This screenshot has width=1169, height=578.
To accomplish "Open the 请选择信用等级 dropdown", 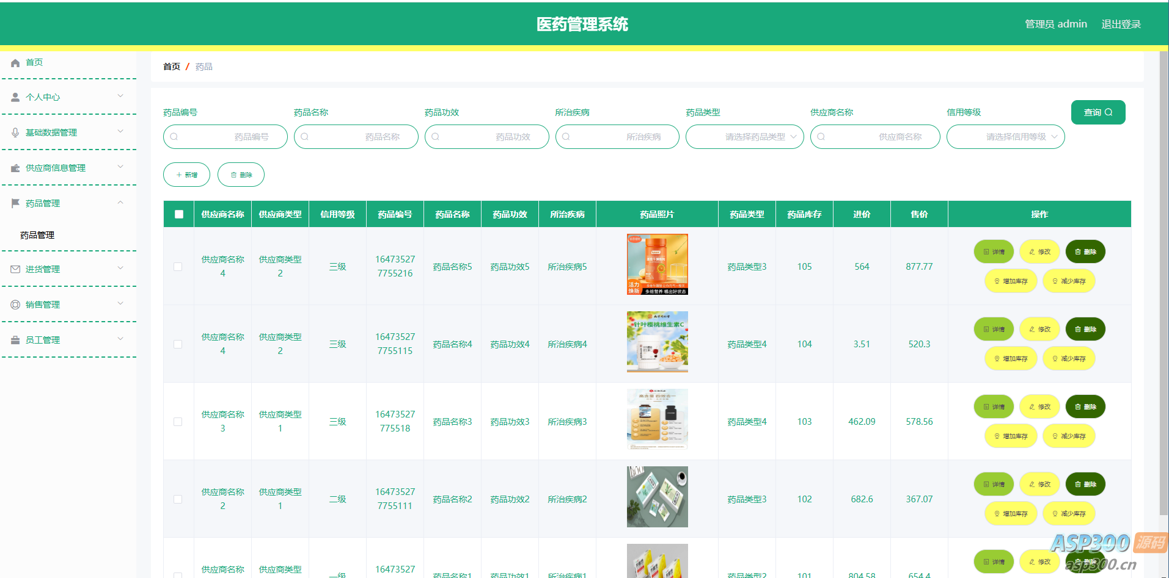I will (1005, 137).
